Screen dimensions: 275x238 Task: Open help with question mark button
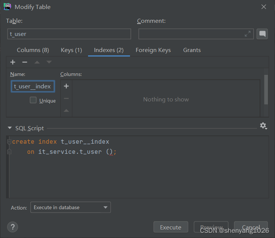(12, 227)
